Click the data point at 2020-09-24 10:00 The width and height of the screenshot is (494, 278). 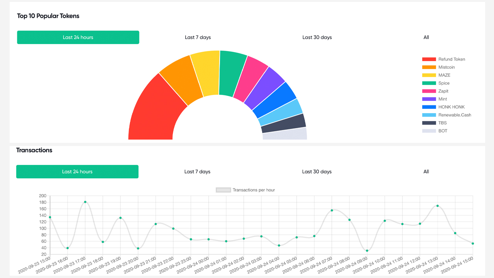385,221
